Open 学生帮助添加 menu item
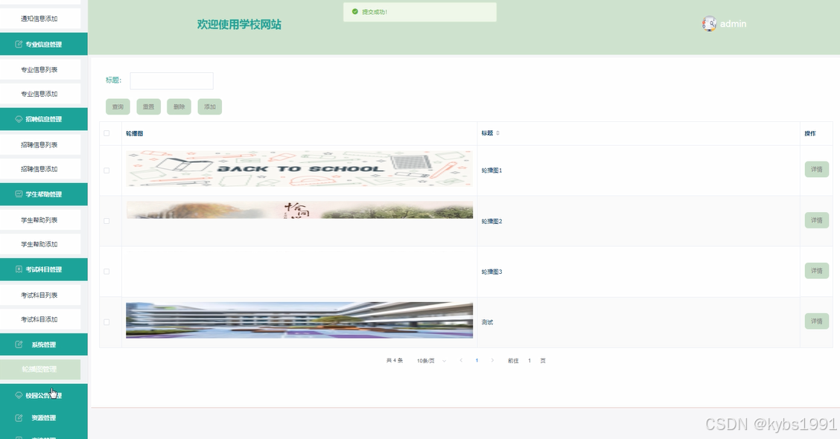Screen dimensions: 840x439 [40, 244]
